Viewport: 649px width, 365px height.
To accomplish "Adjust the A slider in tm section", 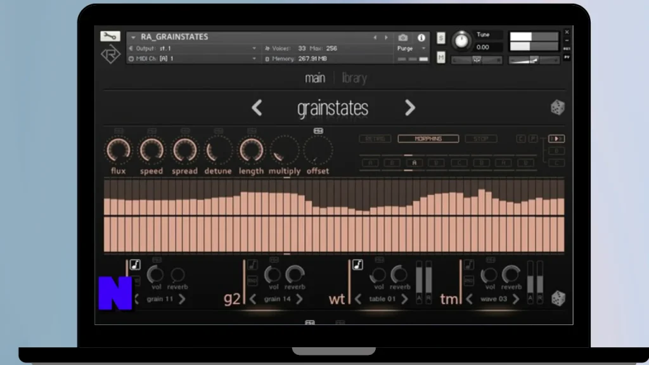I will [x=530, y=281].
